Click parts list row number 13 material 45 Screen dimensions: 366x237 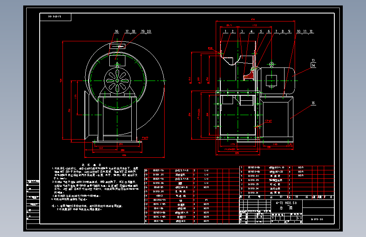click(206, 200)
